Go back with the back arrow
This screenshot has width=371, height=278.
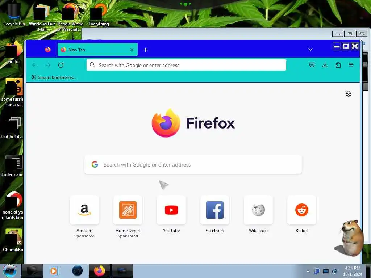tap(35, 65)
